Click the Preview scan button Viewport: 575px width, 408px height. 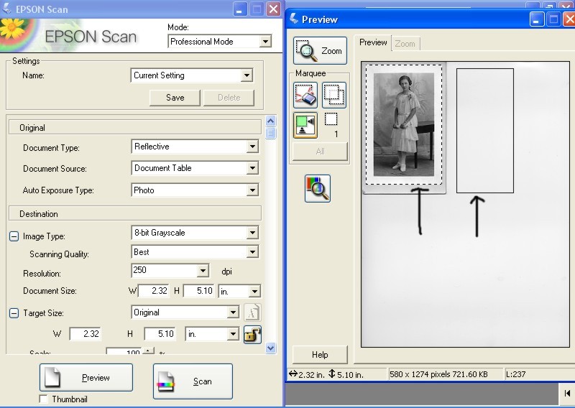point(86,378)
